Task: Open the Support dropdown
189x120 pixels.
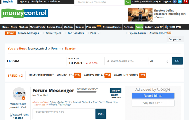Action: (175, 39)
